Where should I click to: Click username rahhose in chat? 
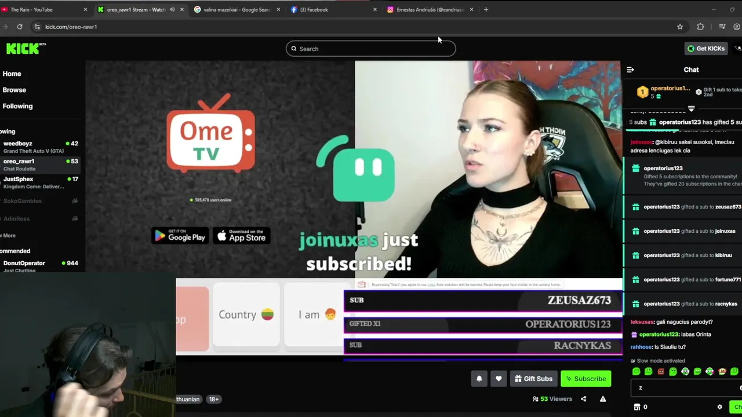click(641, 347)
